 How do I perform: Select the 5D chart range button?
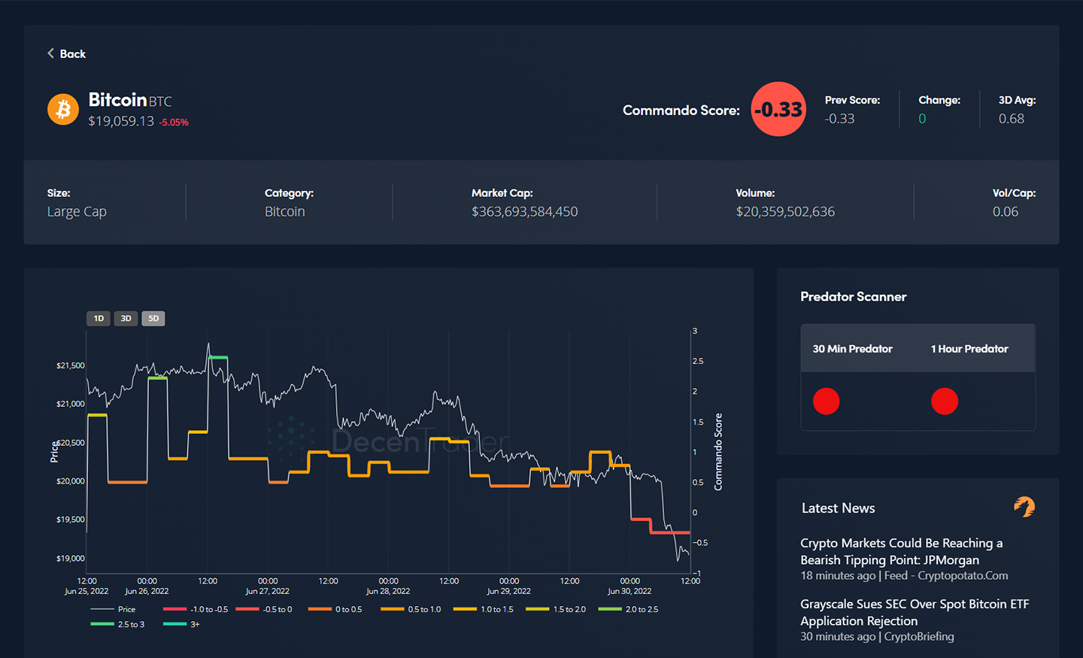coord(153,318)
